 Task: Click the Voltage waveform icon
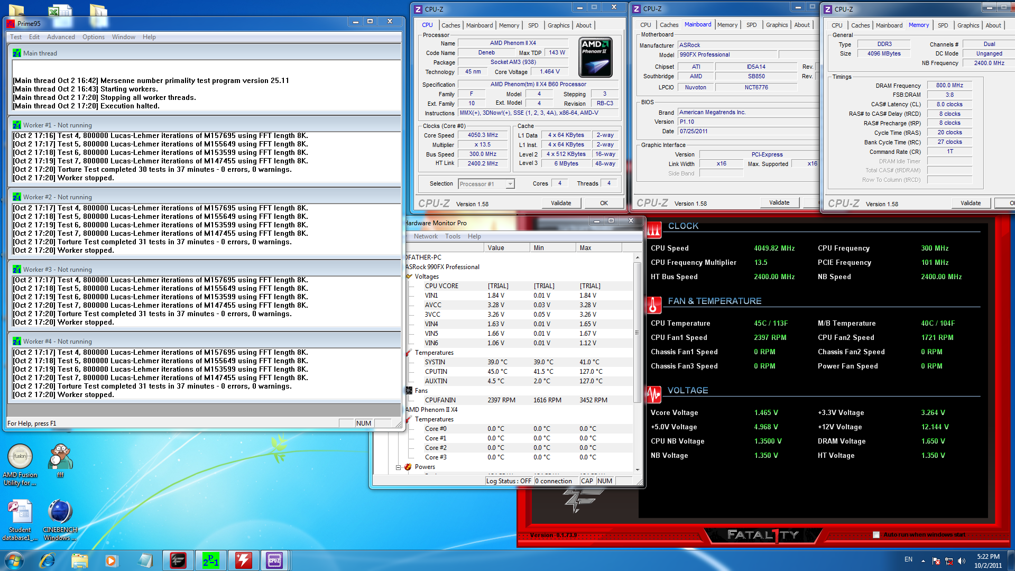tap(654, 394)
